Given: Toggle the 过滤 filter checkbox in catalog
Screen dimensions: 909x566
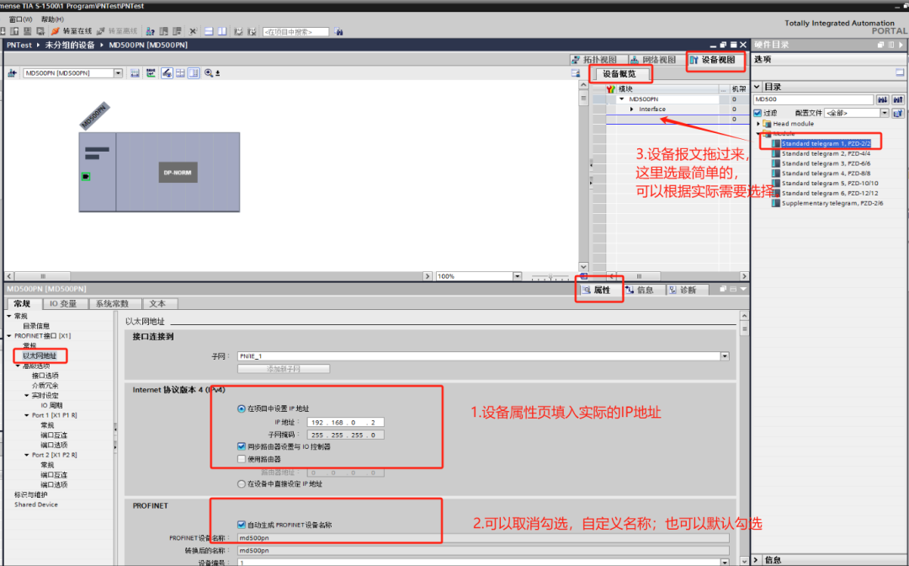Looking at the screenshot, I should tap(757, 113).
